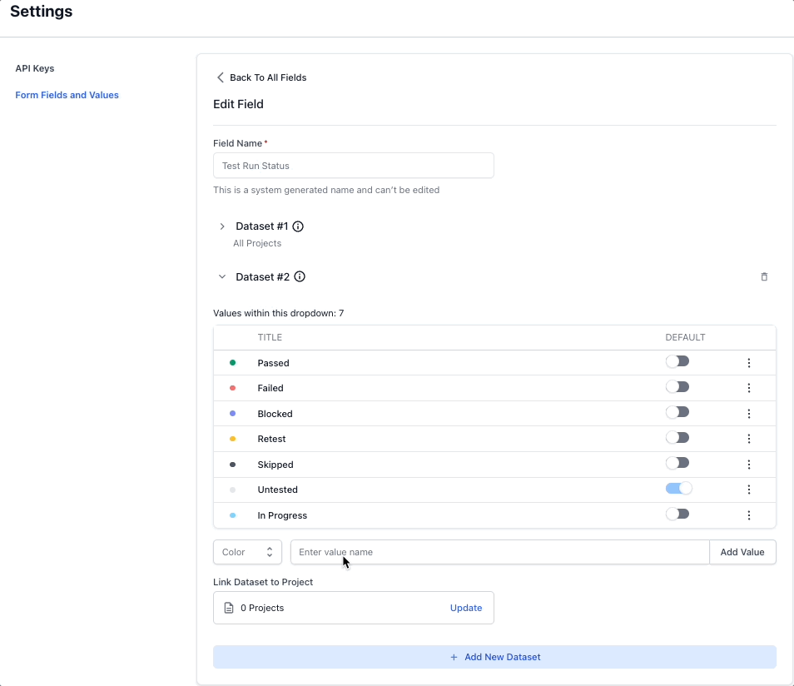Click Update link for linked projects
The height and width of the screenshot is (686, 794).
465,608
